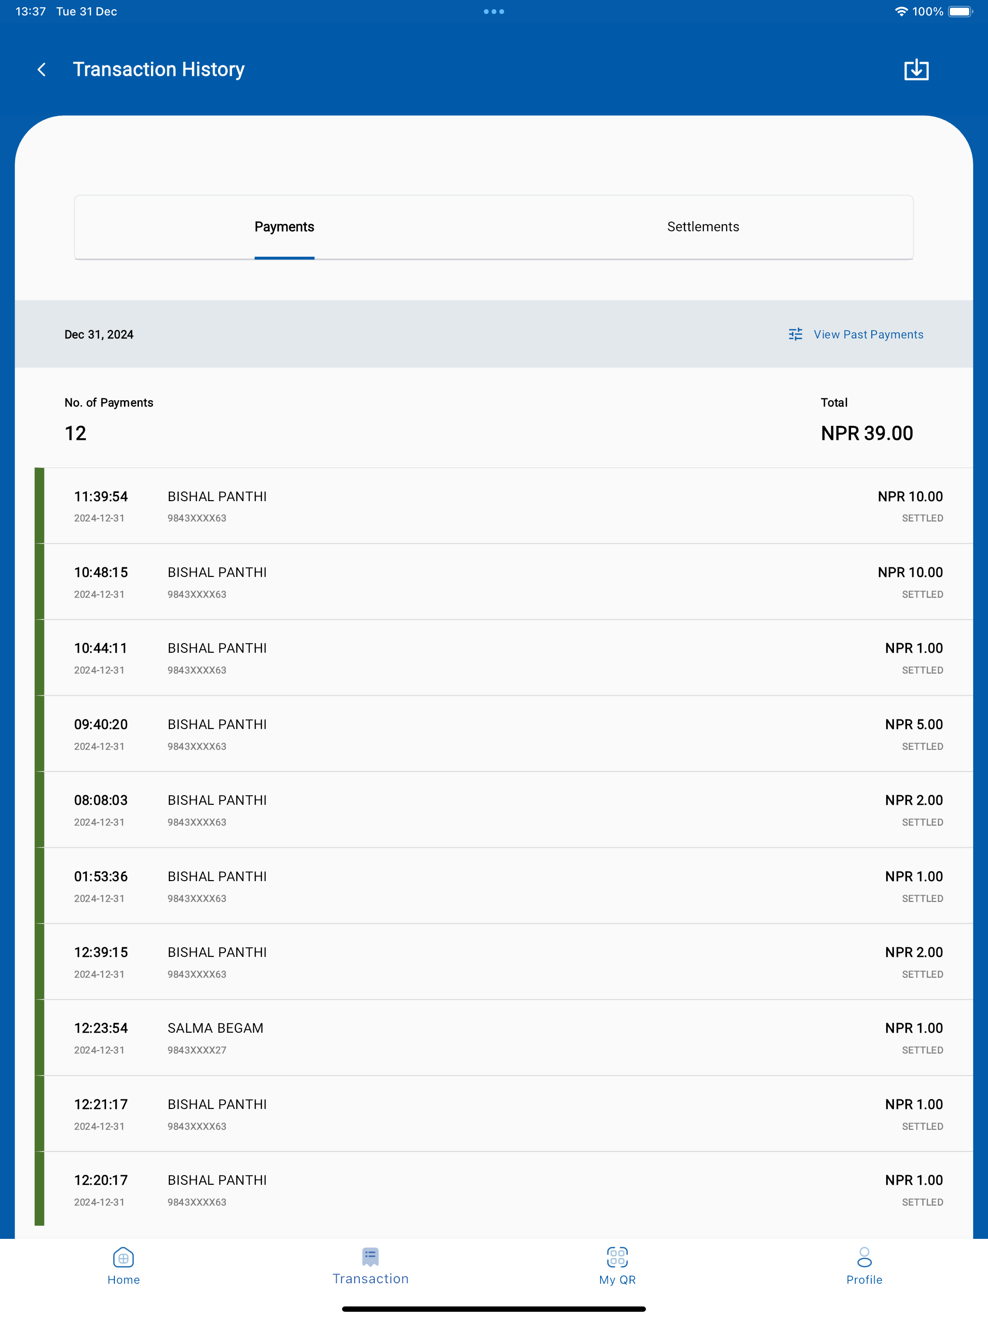Open the My QR icon
The image size is (988, 1319).
[617, 1257]
